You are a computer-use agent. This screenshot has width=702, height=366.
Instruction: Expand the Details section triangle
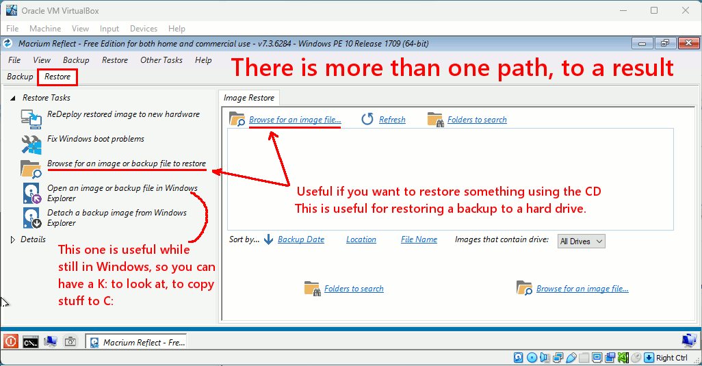pos(12,239)
